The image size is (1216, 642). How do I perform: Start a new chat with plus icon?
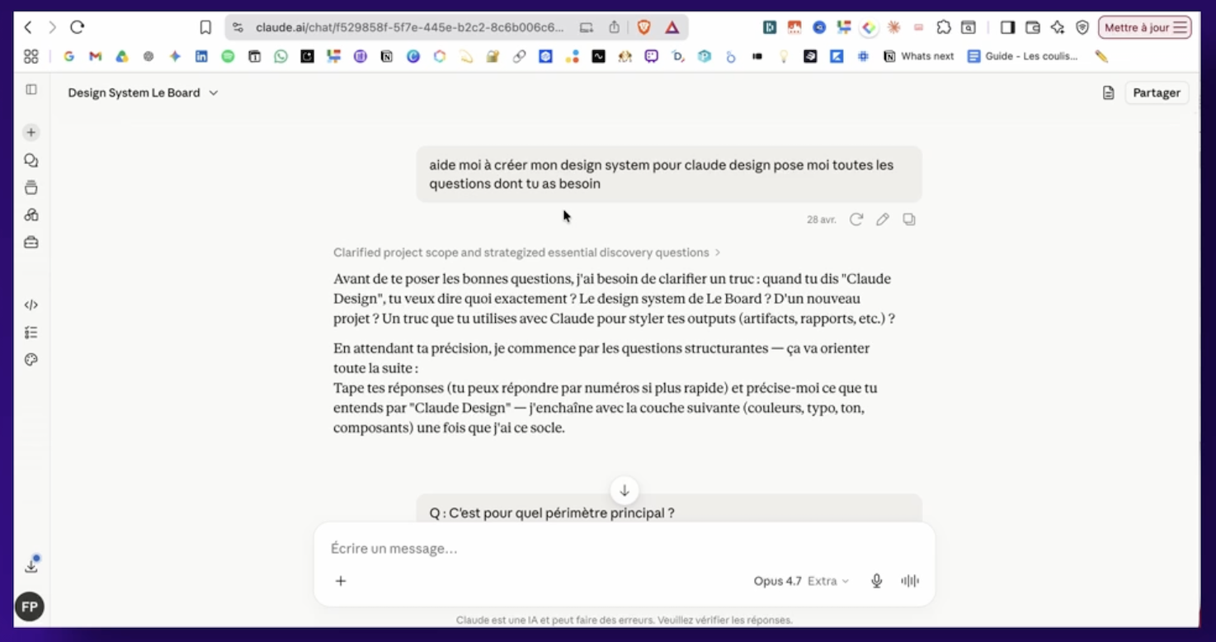(31, 132)
